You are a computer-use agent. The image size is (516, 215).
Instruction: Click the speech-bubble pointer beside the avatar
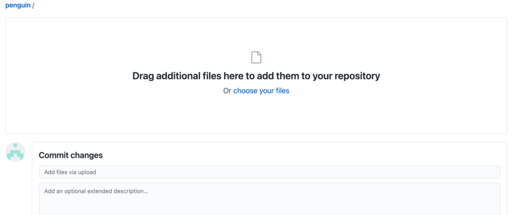(x=30, y=151)
